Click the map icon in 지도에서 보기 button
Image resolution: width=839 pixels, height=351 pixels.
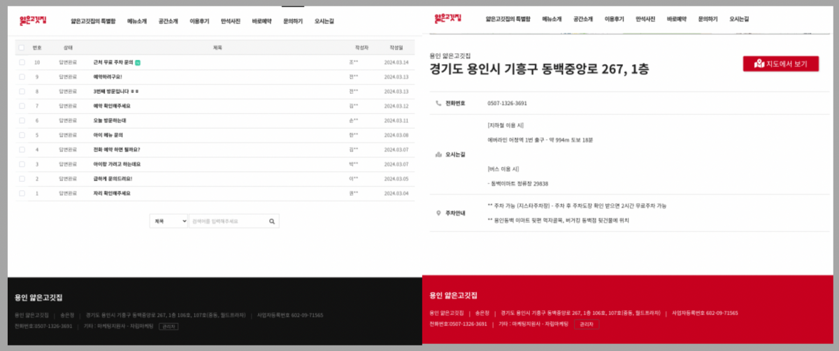[x=759, y=64]
